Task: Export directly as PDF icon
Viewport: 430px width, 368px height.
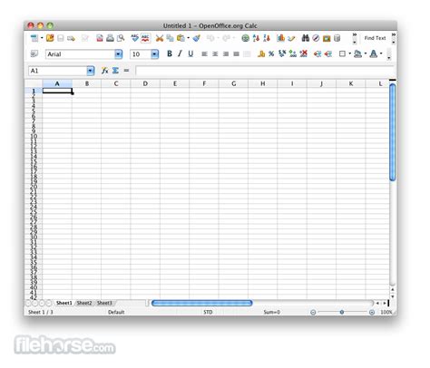Action: [x=100, y=38]
